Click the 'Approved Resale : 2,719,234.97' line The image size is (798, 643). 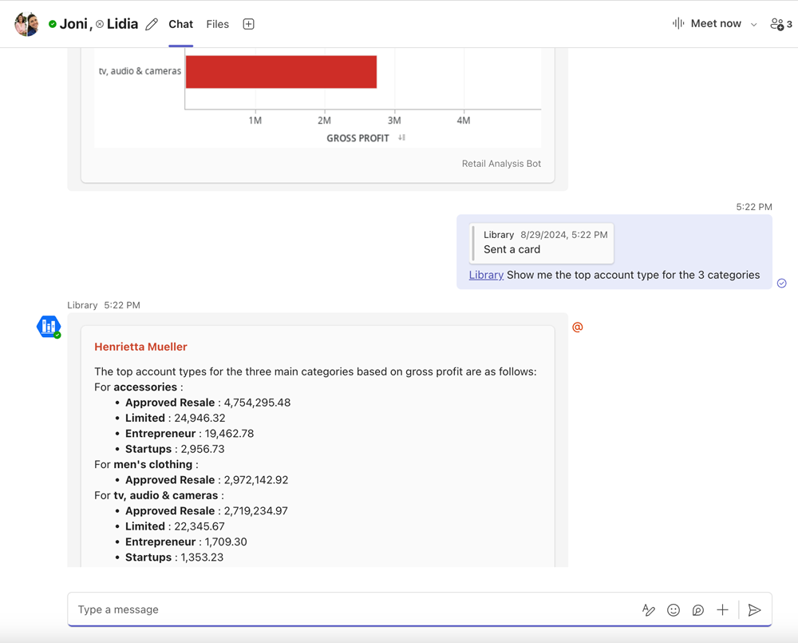pos(206,511)
